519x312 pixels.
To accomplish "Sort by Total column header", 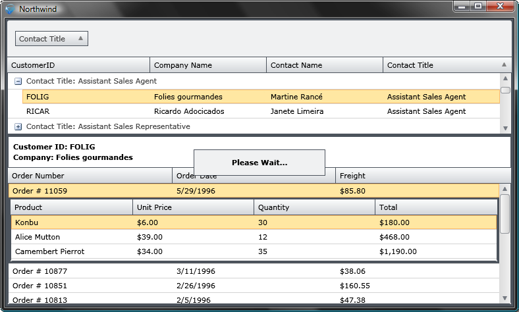I will coord(436,207).
